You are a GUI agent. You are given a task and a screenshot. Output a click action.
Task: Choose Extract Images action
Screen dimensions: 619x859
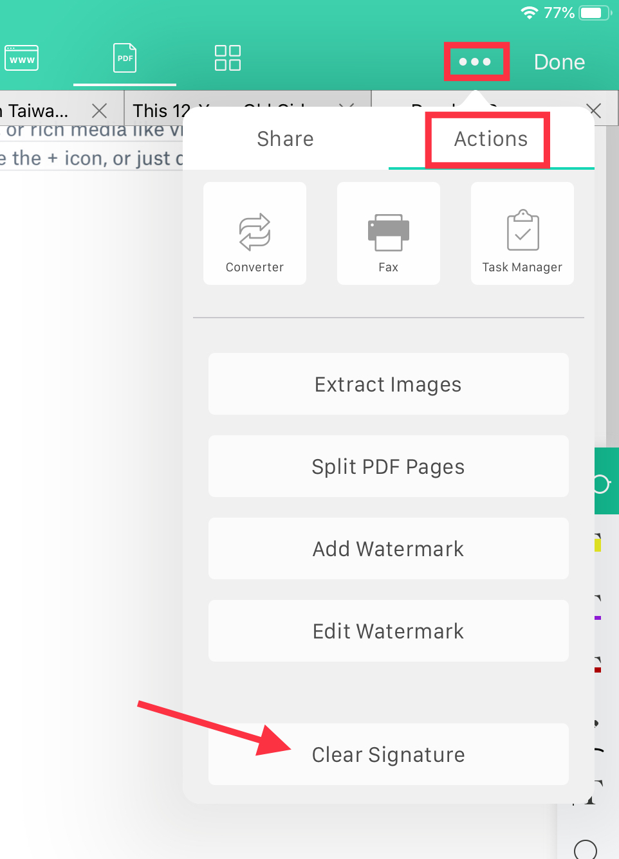pyautogui.click(x=389, y=384)
